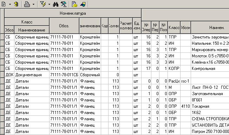
Task: Select operation number 17 cell
Action: click(x=146, y=69)
